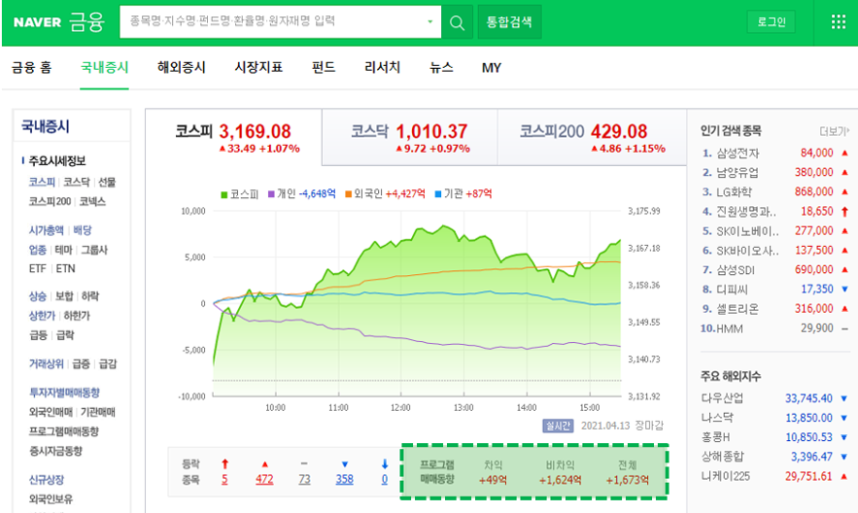Click the upper-limit count 5 link
The image size is (858, 513).
pos(224,480)
